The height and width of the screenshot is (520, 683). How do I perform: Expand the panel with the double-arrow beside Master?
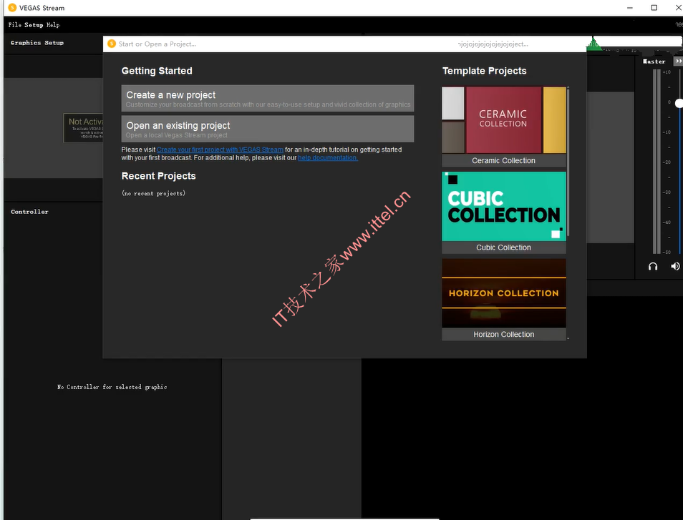[x=678, y=62]
